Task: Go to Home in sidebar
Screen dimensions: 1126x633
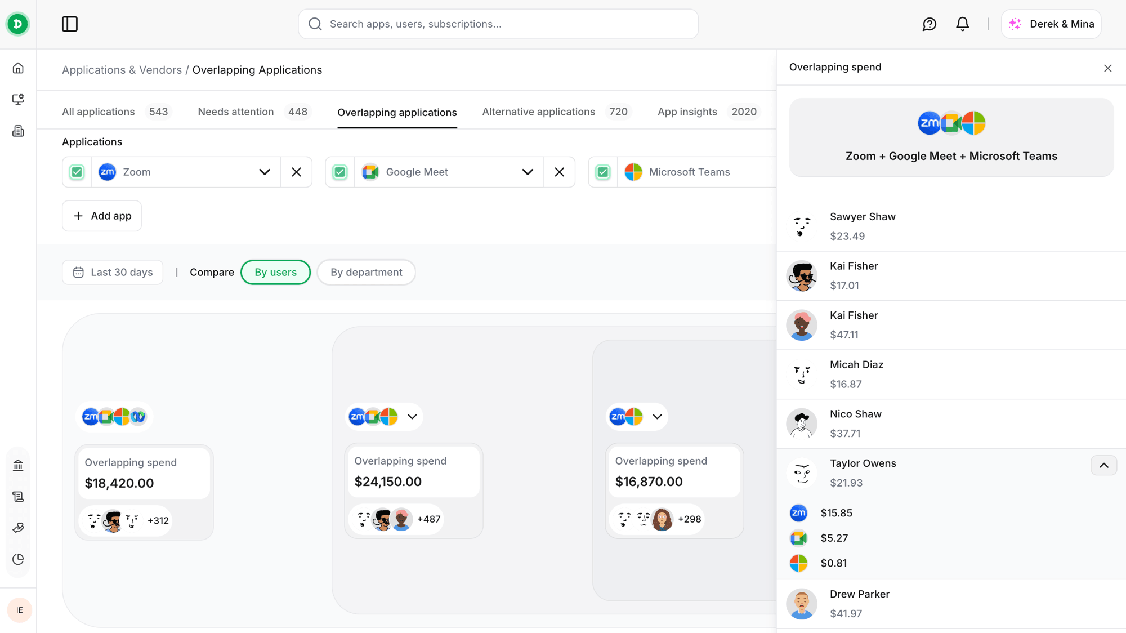Action: tap(18, 68)
